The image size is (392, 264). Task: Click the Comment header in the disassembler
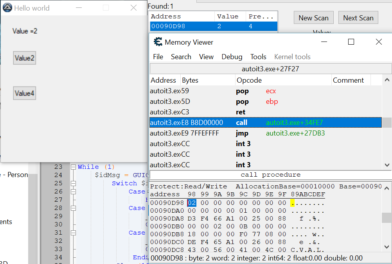pos(351,80)
